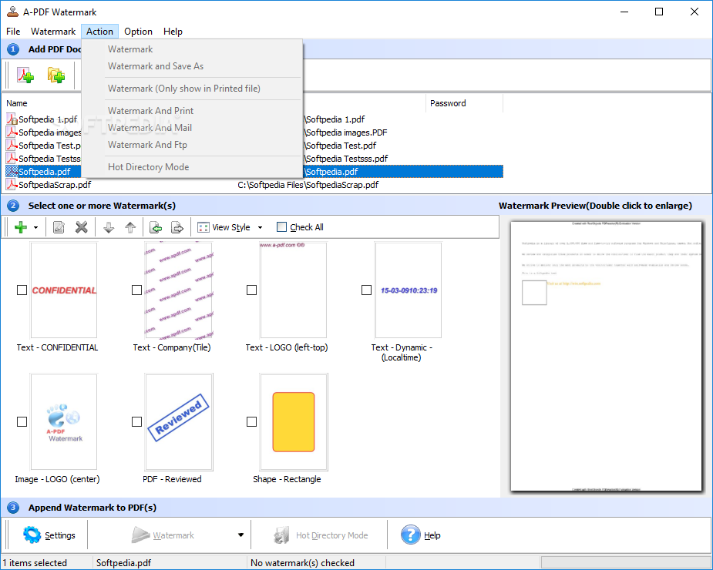Screen dimensions: 713x570
Task: Click the Hot Directory Mode toolbar icon
Action: [281, 535]
